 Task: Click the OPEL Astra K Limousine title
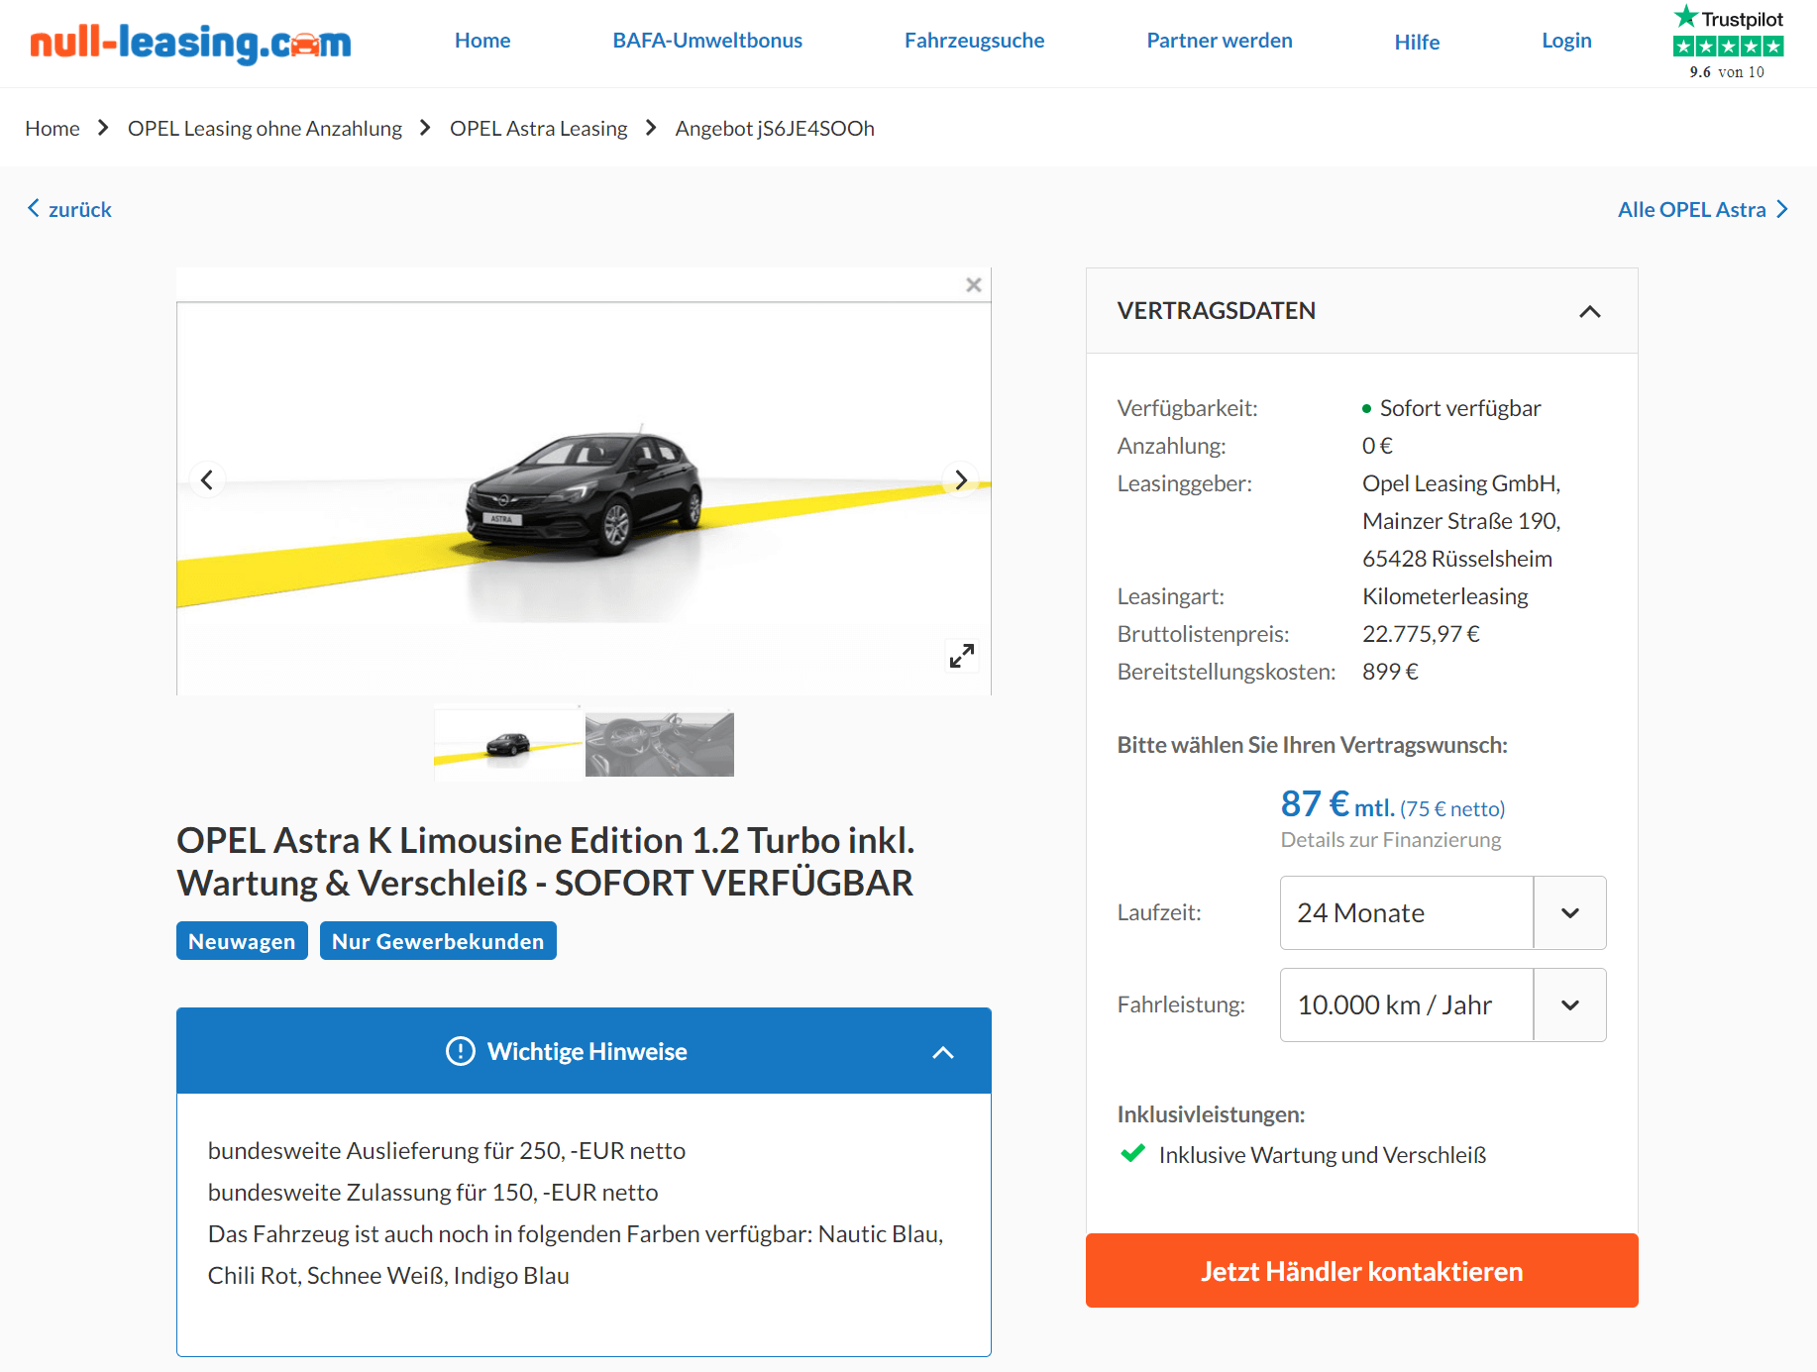[x=546, y=862]
